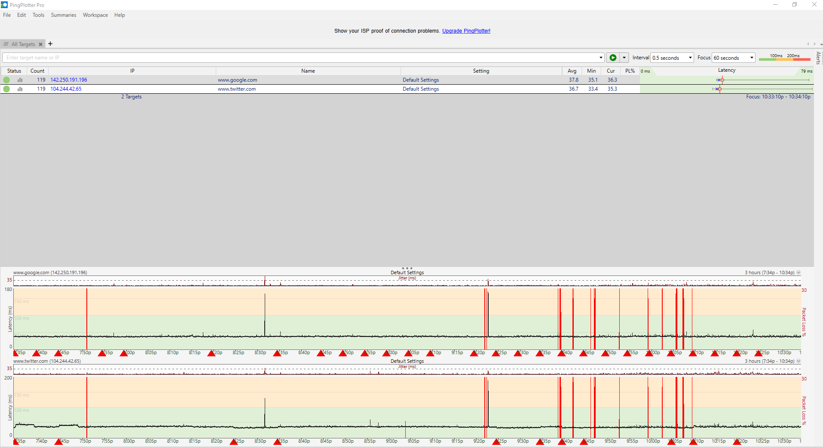Close the All Targets tab
The image size is (823, 447).
41,44
